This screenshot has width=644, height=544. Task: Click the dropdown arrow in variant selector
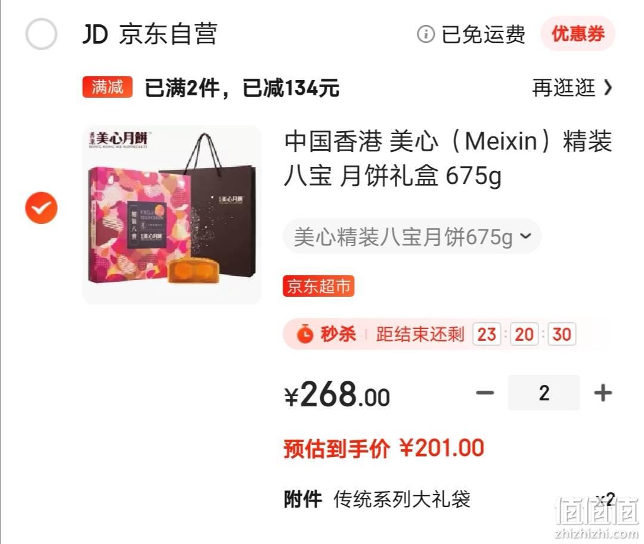click(x=526, y=236)
